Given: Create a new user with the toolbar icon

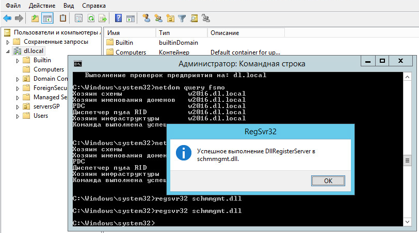Looking at the screenshot, I should (146, 18).
